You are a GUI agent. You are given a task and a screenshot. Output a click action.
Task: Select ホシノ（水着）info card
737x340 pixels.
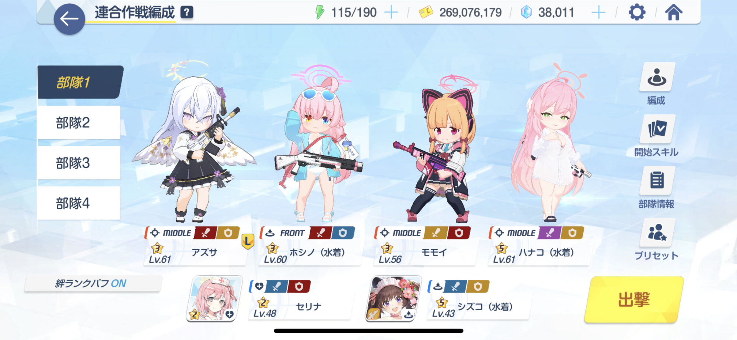point(310,246)
